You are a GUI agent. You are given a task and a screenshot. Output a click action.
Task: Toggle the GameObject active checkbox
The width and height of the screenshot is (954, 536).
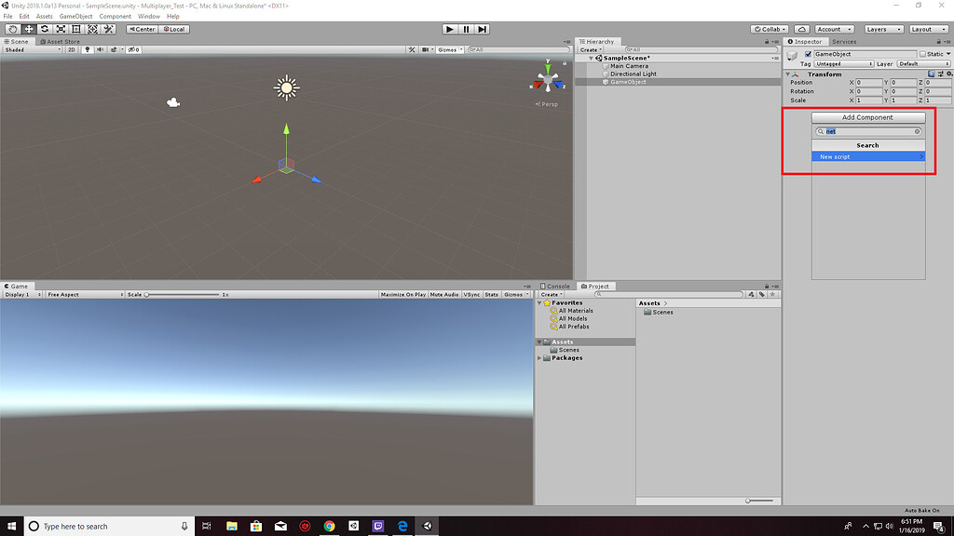[x=808, y=54]
